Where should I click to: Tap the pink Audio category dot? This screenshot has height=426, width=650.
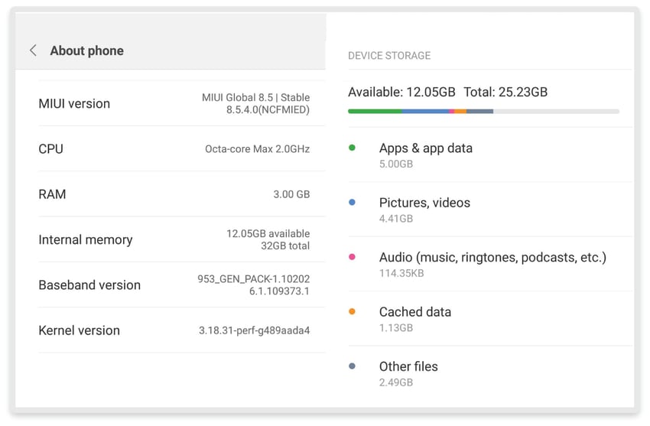[352, 257]
